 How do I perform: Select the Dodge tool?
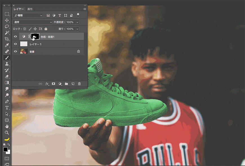[x=7, y=95]
